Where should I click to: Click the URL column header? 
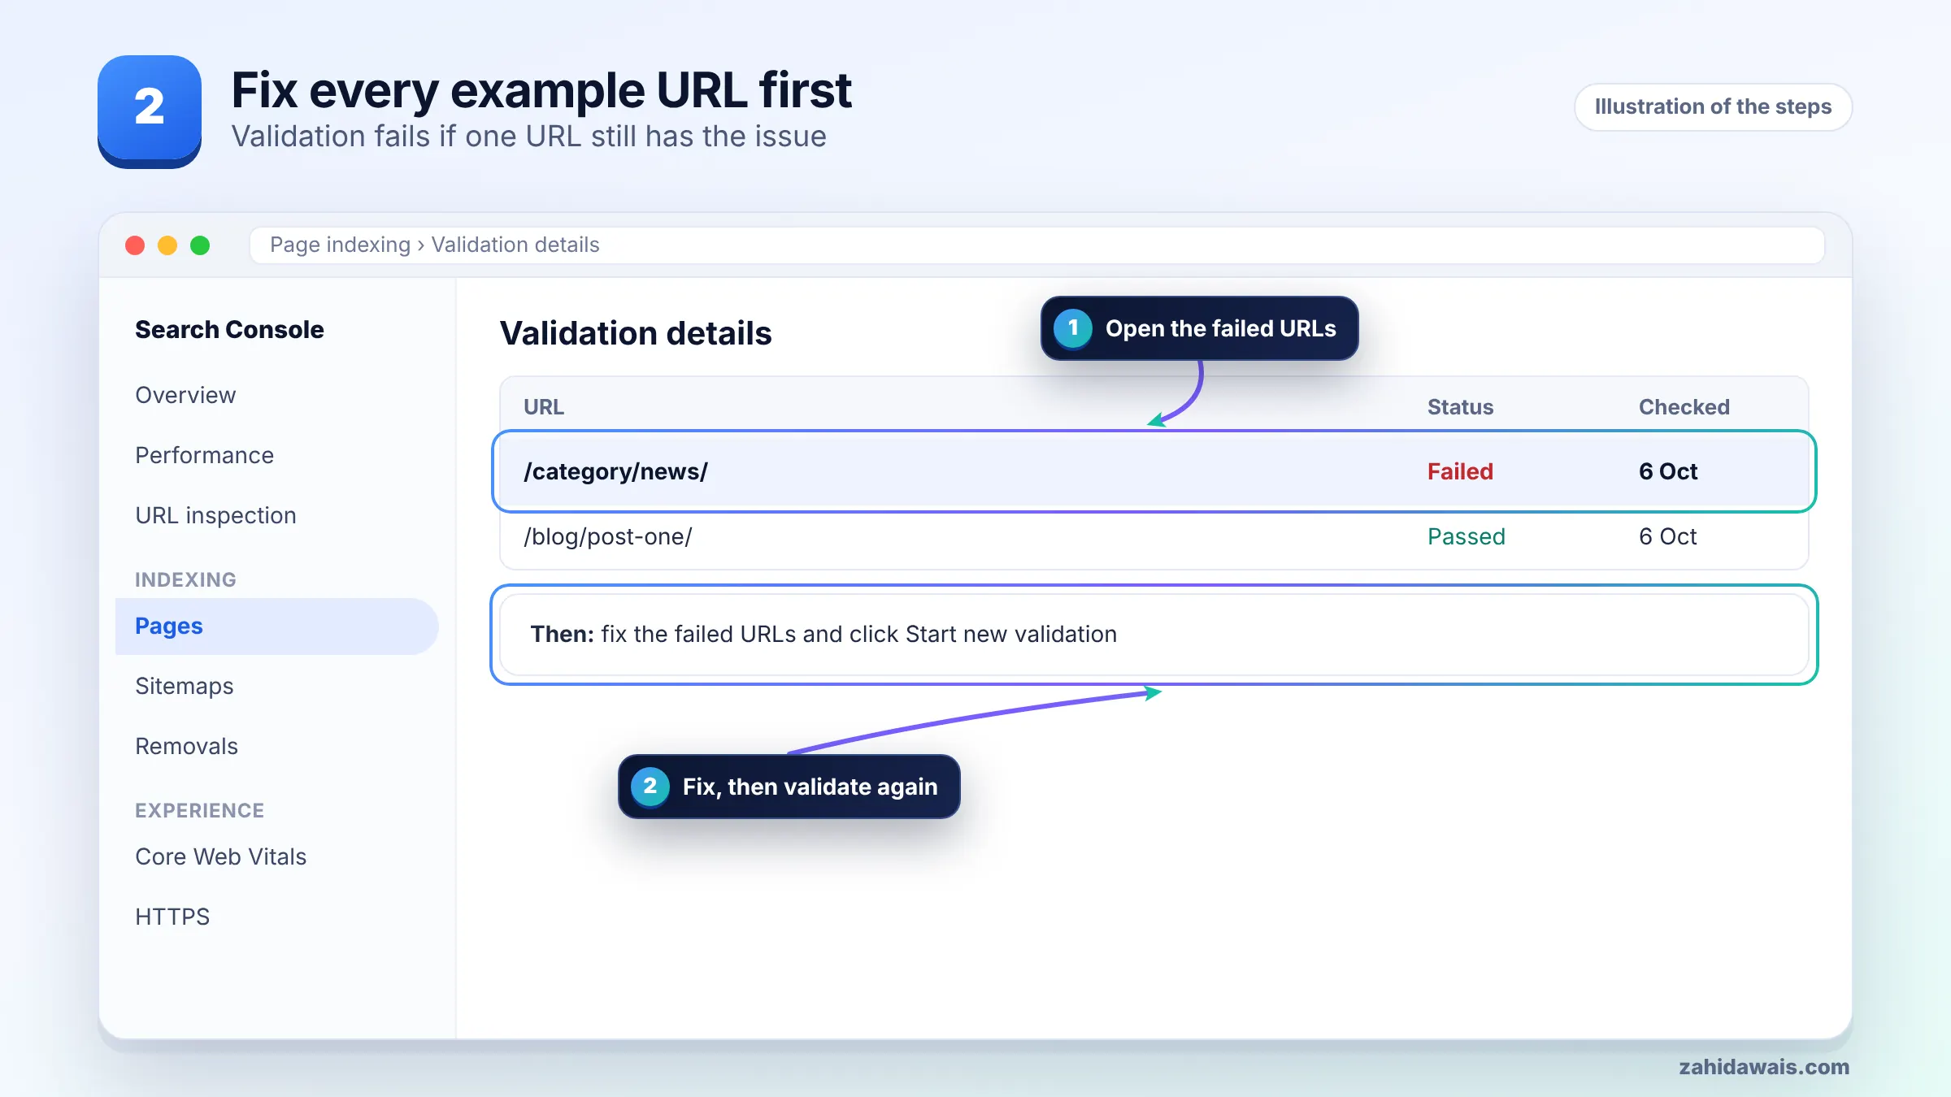544,407
